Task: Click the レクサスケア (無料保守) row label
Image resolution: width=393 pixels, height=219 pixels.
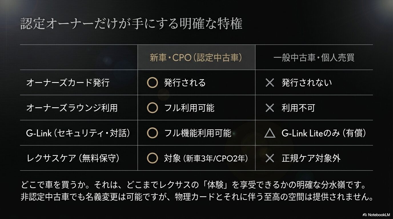Action: click(73, 158)
